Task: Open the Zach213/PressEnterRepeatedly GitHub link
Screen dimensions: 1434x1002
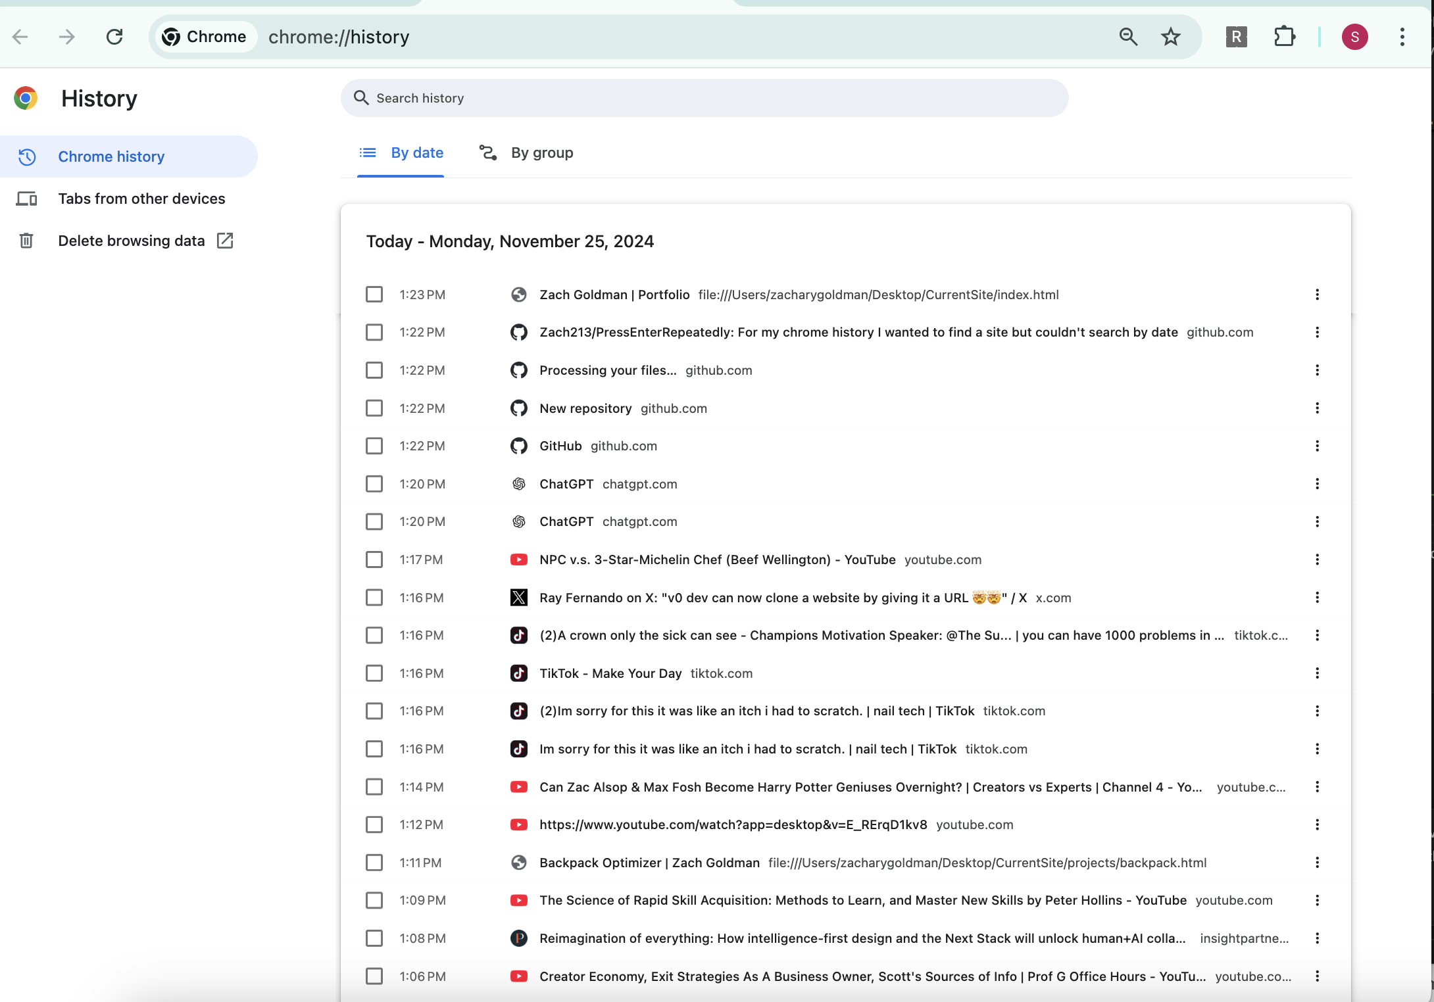Action: point(858,333)
